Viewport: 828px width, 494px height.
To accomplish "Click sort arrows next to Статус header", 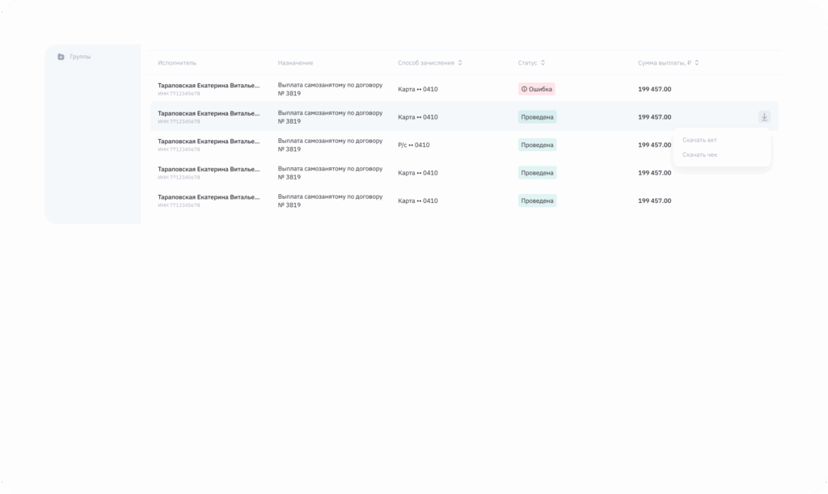I will point(543,63).
